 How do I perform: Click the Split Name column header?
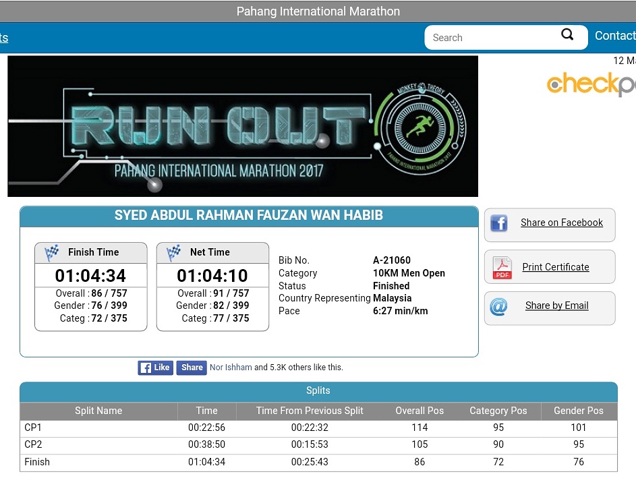[x=98, y=411]
